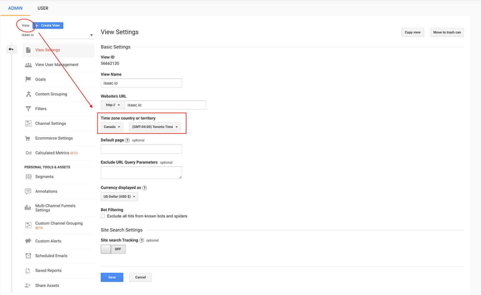Click the View Name input field
This screenshot has width=481, height=295.
tap(141, 83)
